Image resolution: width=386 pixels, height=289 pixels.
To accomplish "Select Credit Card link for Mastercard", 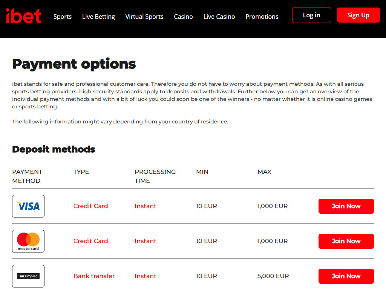I will coord(90,241).
